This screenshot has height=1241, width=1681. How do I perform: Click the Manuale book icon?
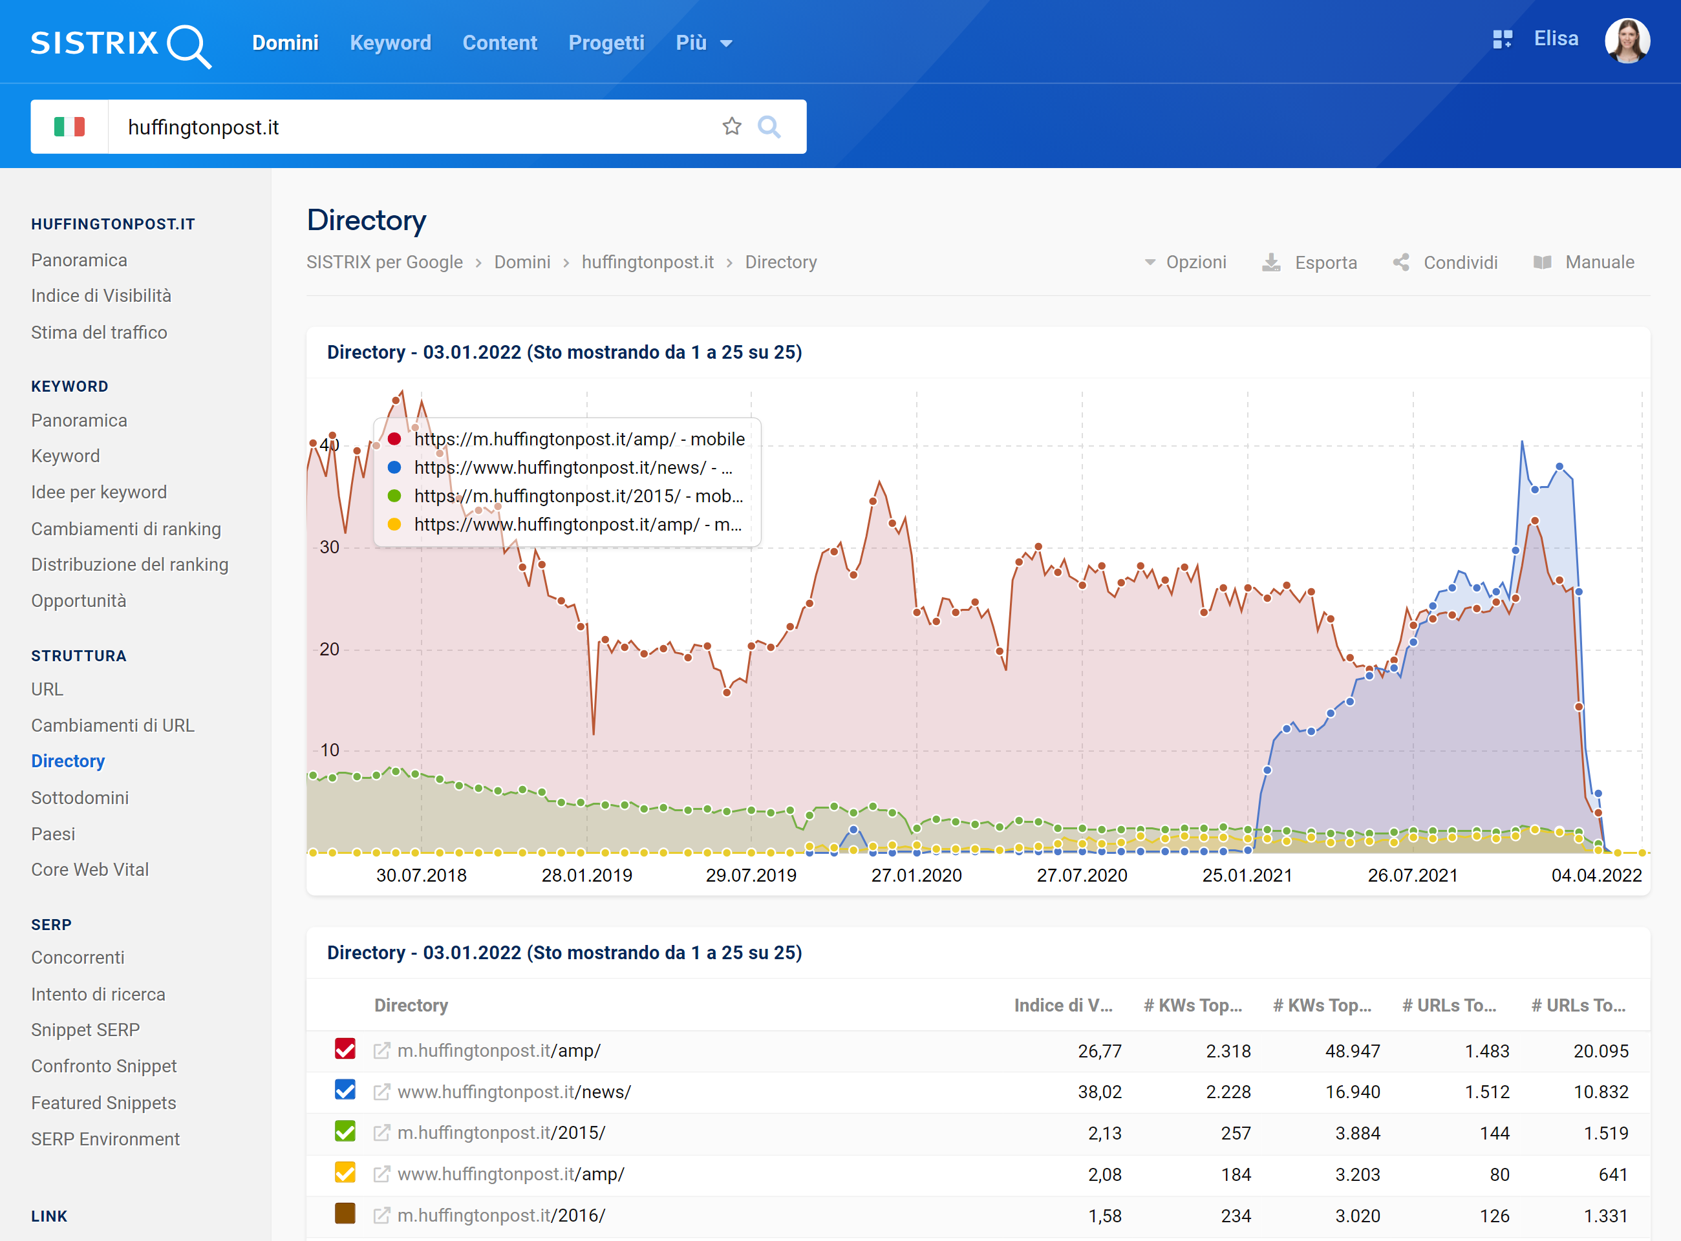(1542, 262)
